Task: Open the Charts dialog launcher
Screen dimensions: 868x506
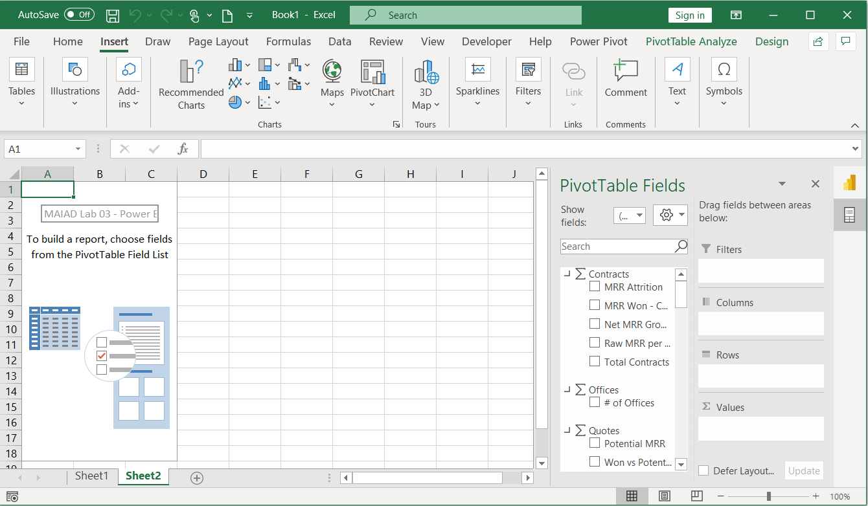Action: click(396, 124)
